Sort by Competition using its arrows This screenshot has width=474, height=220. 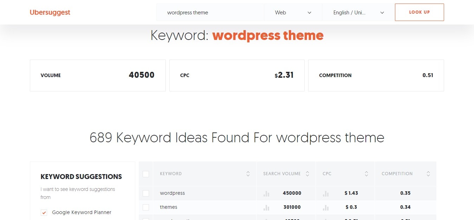click(x=428, y=174)
